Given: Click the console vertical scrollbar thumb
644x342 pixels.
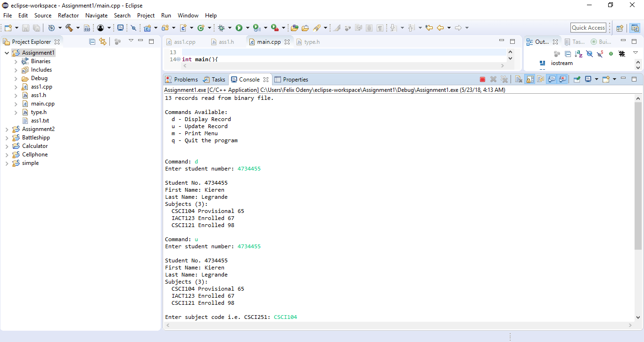Looking at the screenshot, I should tap(638, 174).
